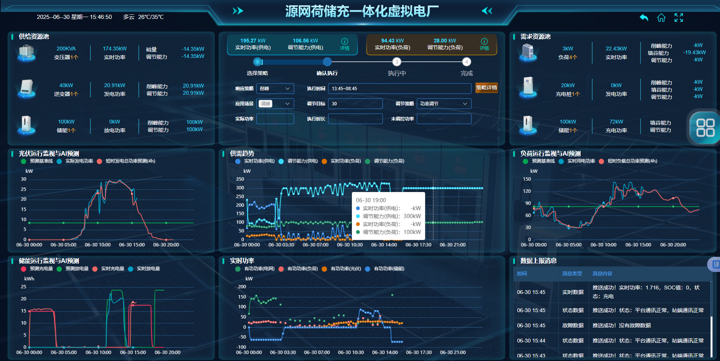The image size is (720, 361).
Task: Open the floating grid menu button
Action: [705, 128]
